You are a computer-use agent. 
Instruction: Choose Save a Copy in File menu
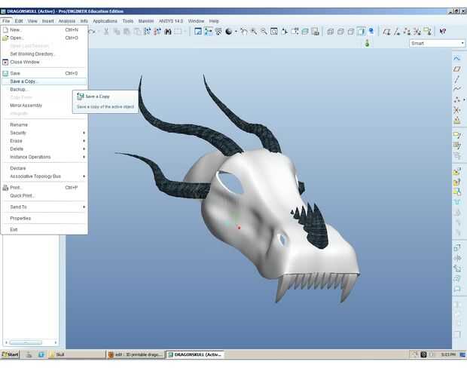[x=44, y=81]
